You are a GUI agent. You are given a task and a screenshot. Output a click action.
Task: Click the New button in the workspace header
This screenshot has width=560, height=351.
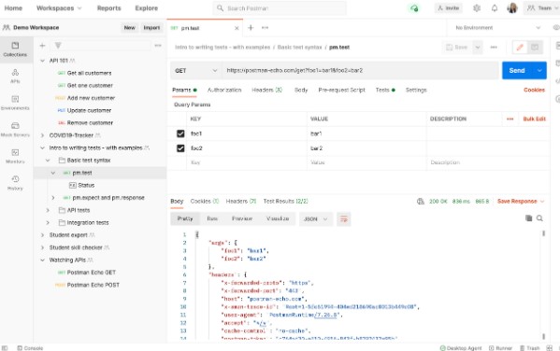pos(129,27)
